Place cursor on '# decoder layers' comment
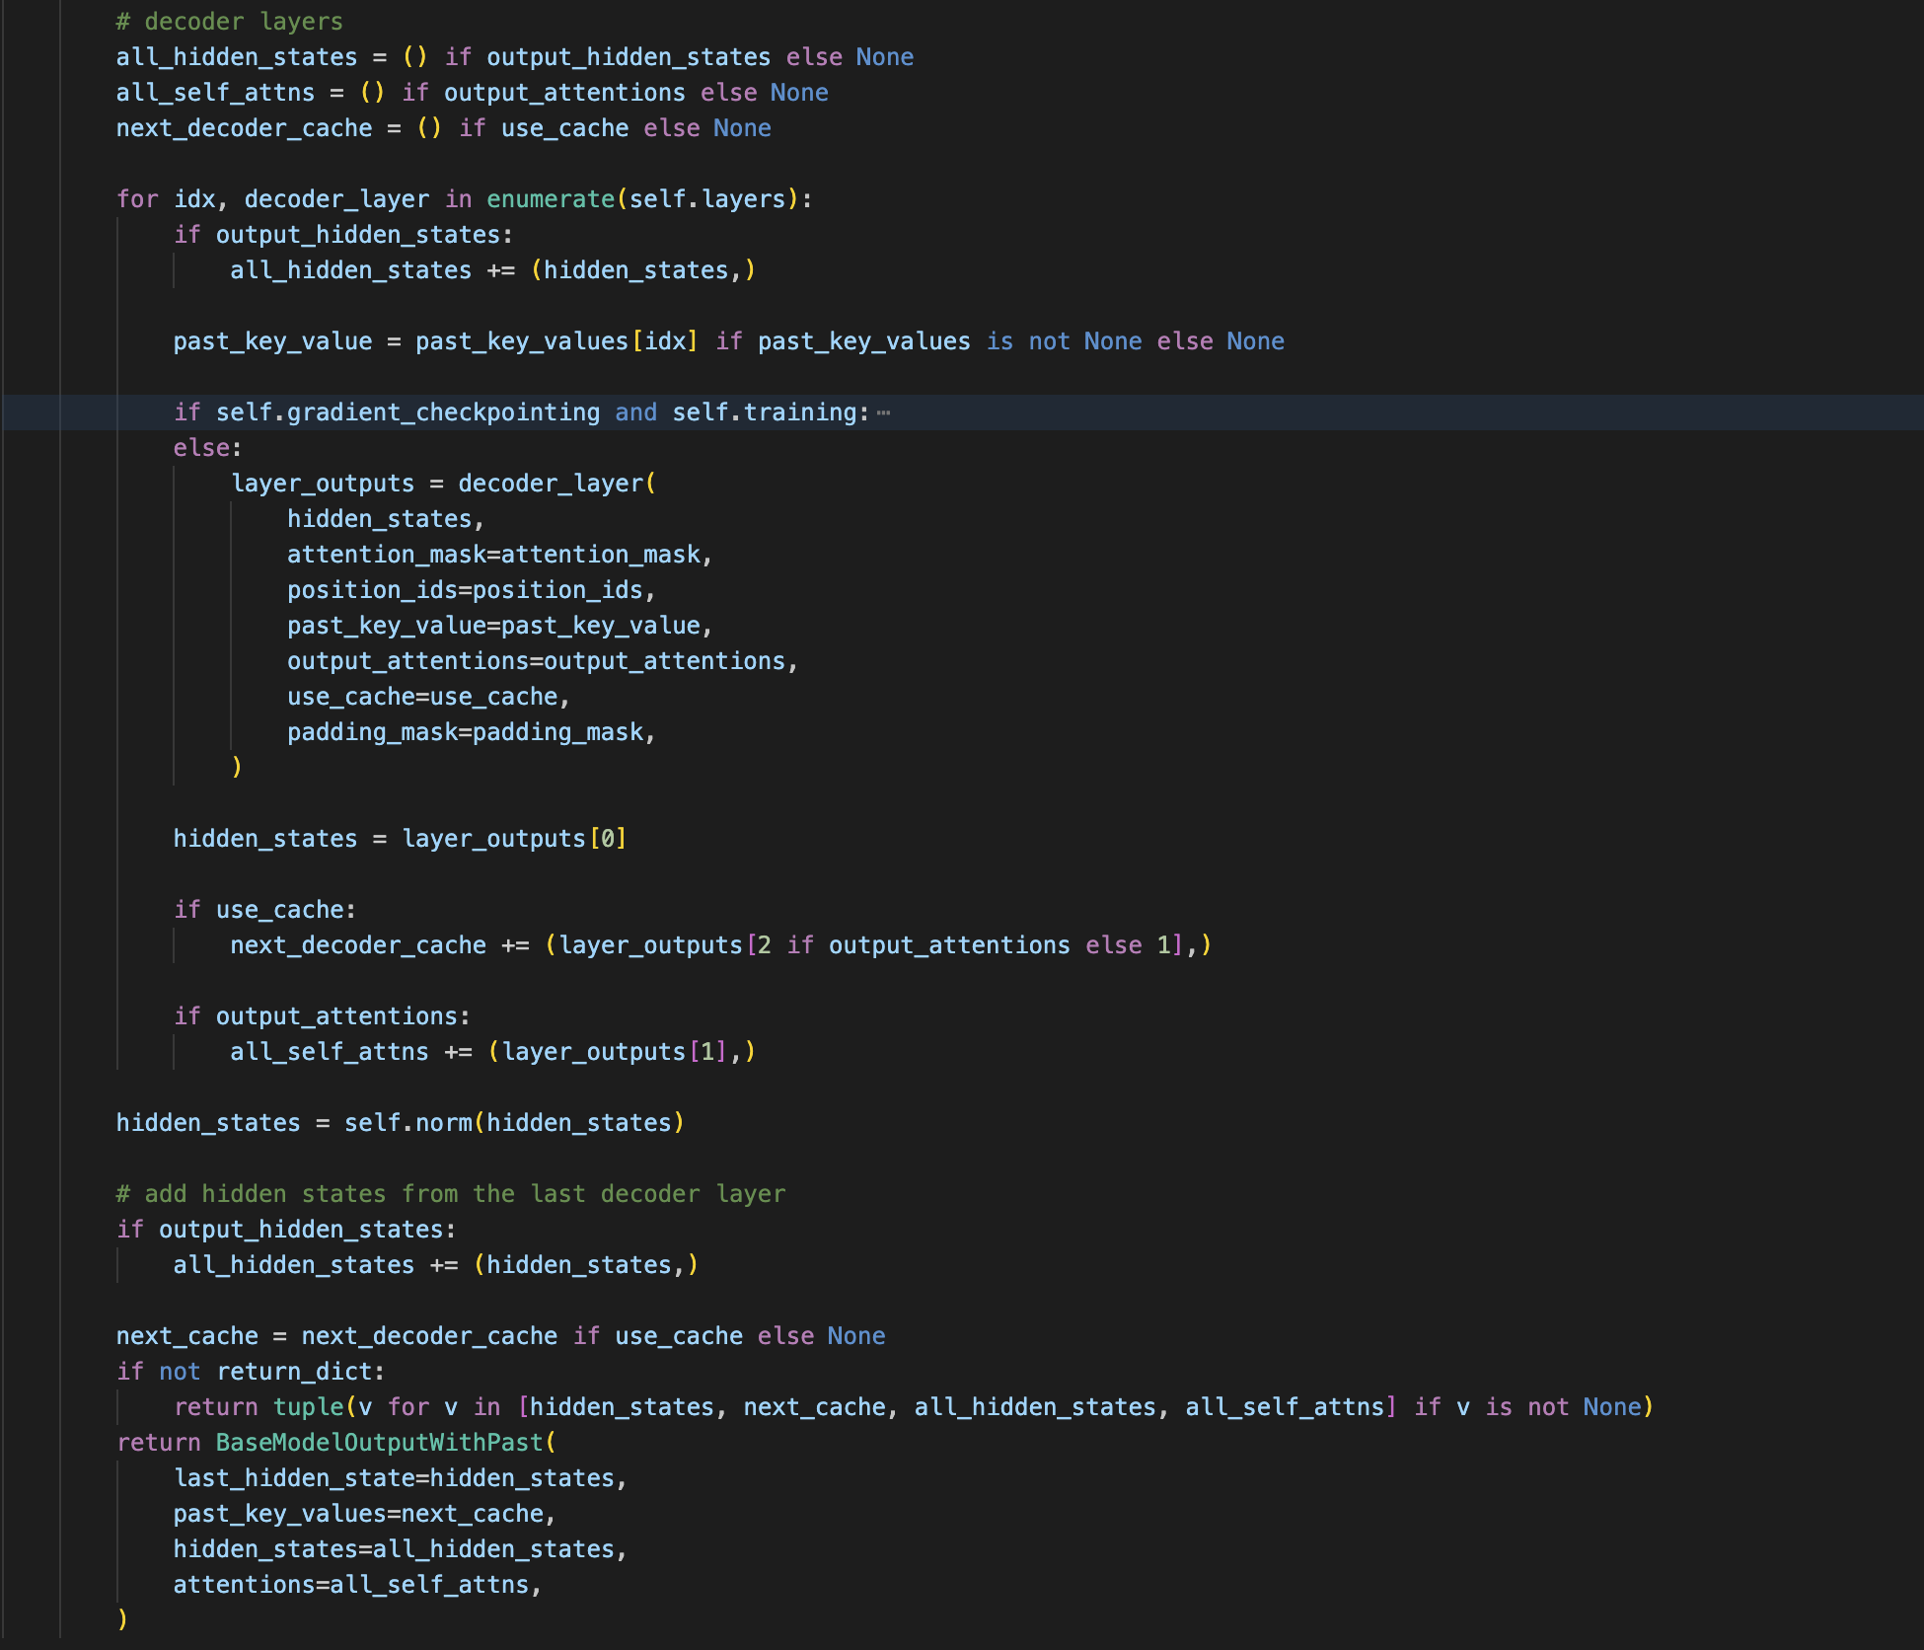This screenshot has height=1650, width=1924. coord(229,22)
